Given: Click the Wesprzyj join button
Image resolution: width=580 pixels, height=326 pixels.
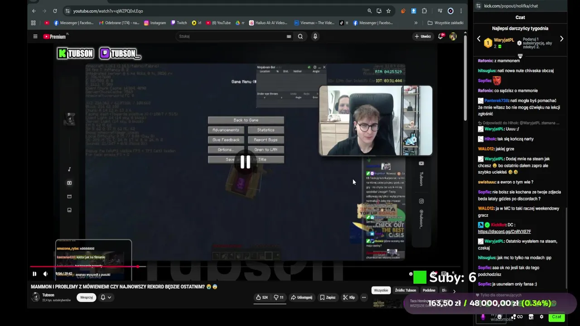Looking at the screenshot, I should pyautogui.click(x=87, y=297).
